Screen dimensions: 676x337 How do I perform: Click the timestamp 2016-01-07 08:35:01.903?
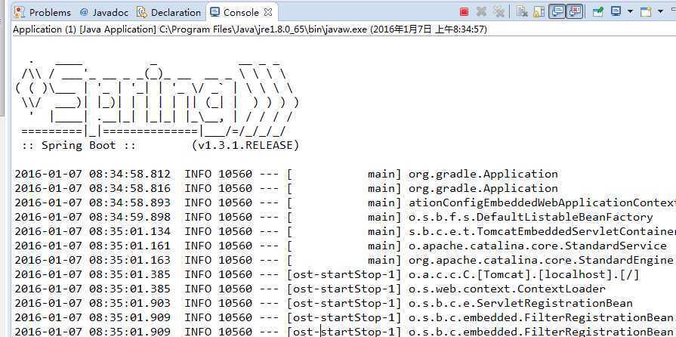coord(92,303)
